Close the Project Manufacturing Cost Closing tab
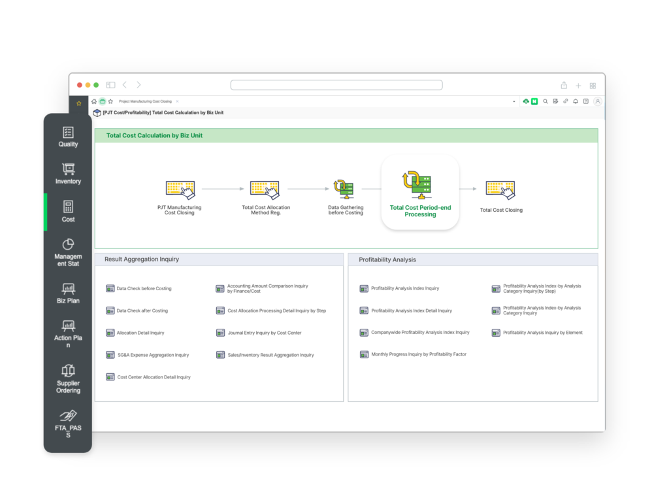 tap(177, 101)
